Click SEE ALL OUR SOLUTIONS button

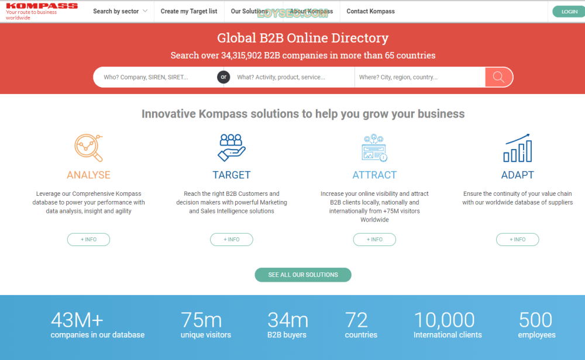coord(303,275)
